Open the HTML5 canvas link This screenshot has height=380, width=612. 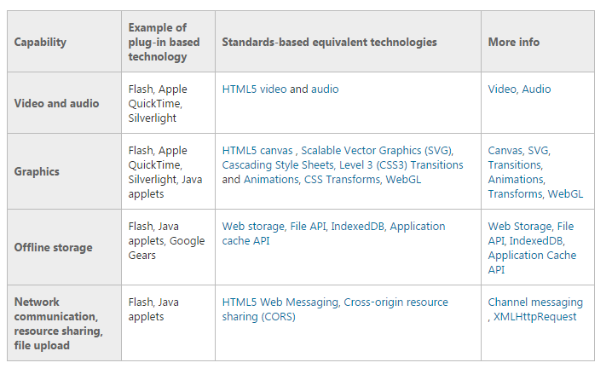click(x=257, y=151)
